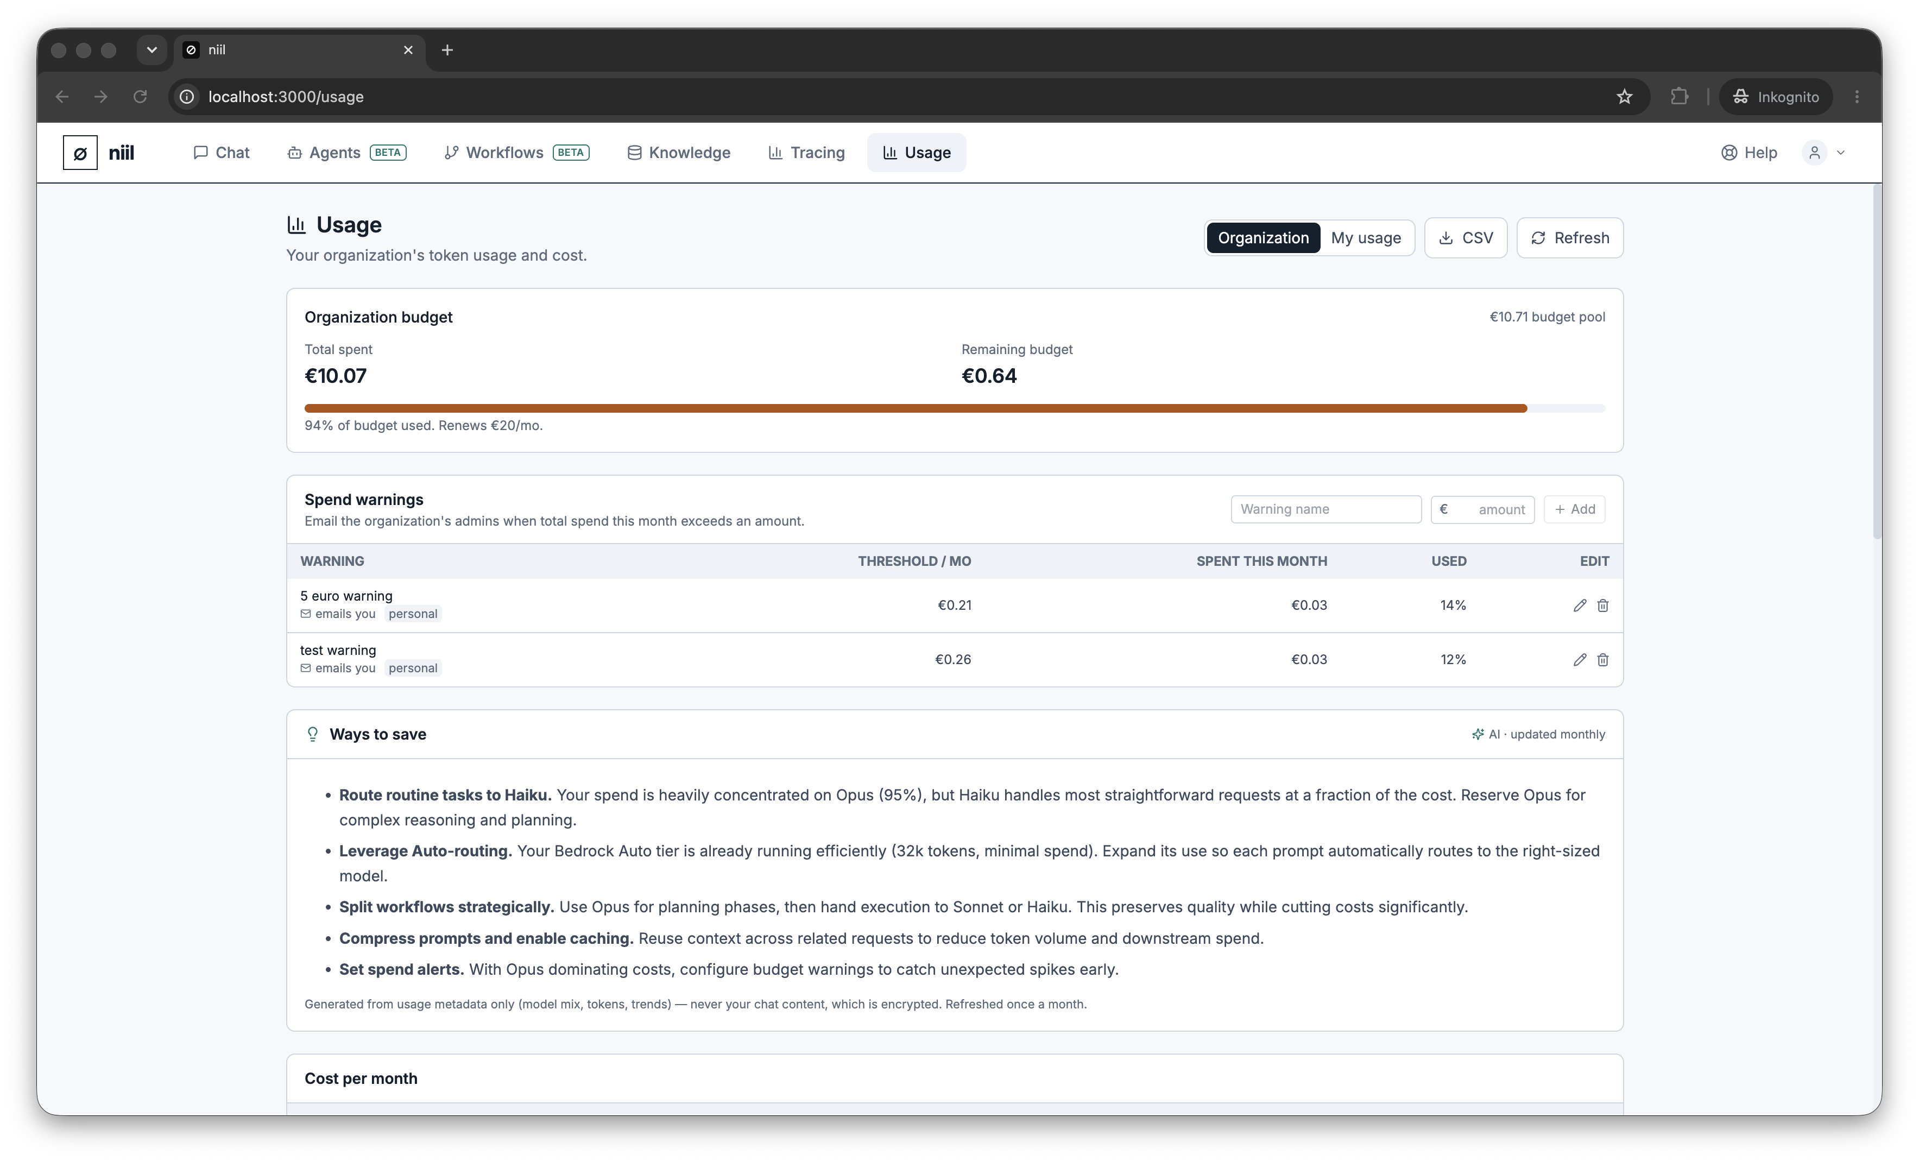Screen dimensions: 1919x1161
Task: Click the address bar URL
Action: 286,97
